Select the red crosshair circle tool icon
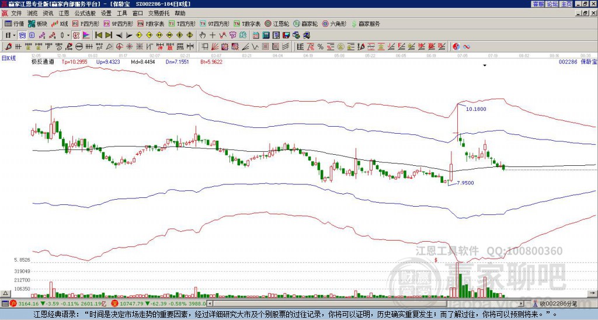 pyautogui.click(x=119, y=47)
